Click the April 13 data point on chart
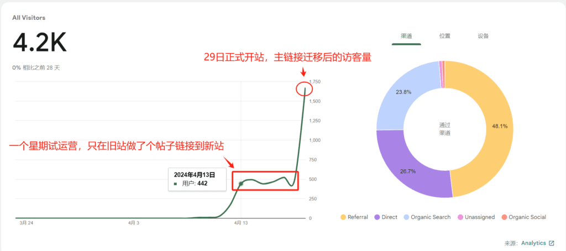The image size is (566, 251). click(240, 184)
